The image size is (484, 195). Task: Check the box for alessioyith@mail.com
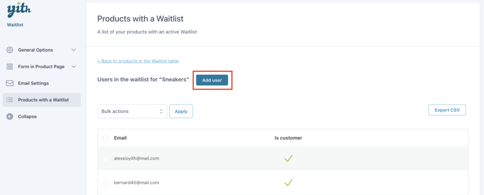(105, 160)
